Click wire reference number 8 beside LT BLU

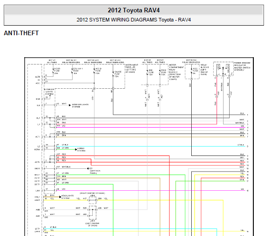[247, 146]
